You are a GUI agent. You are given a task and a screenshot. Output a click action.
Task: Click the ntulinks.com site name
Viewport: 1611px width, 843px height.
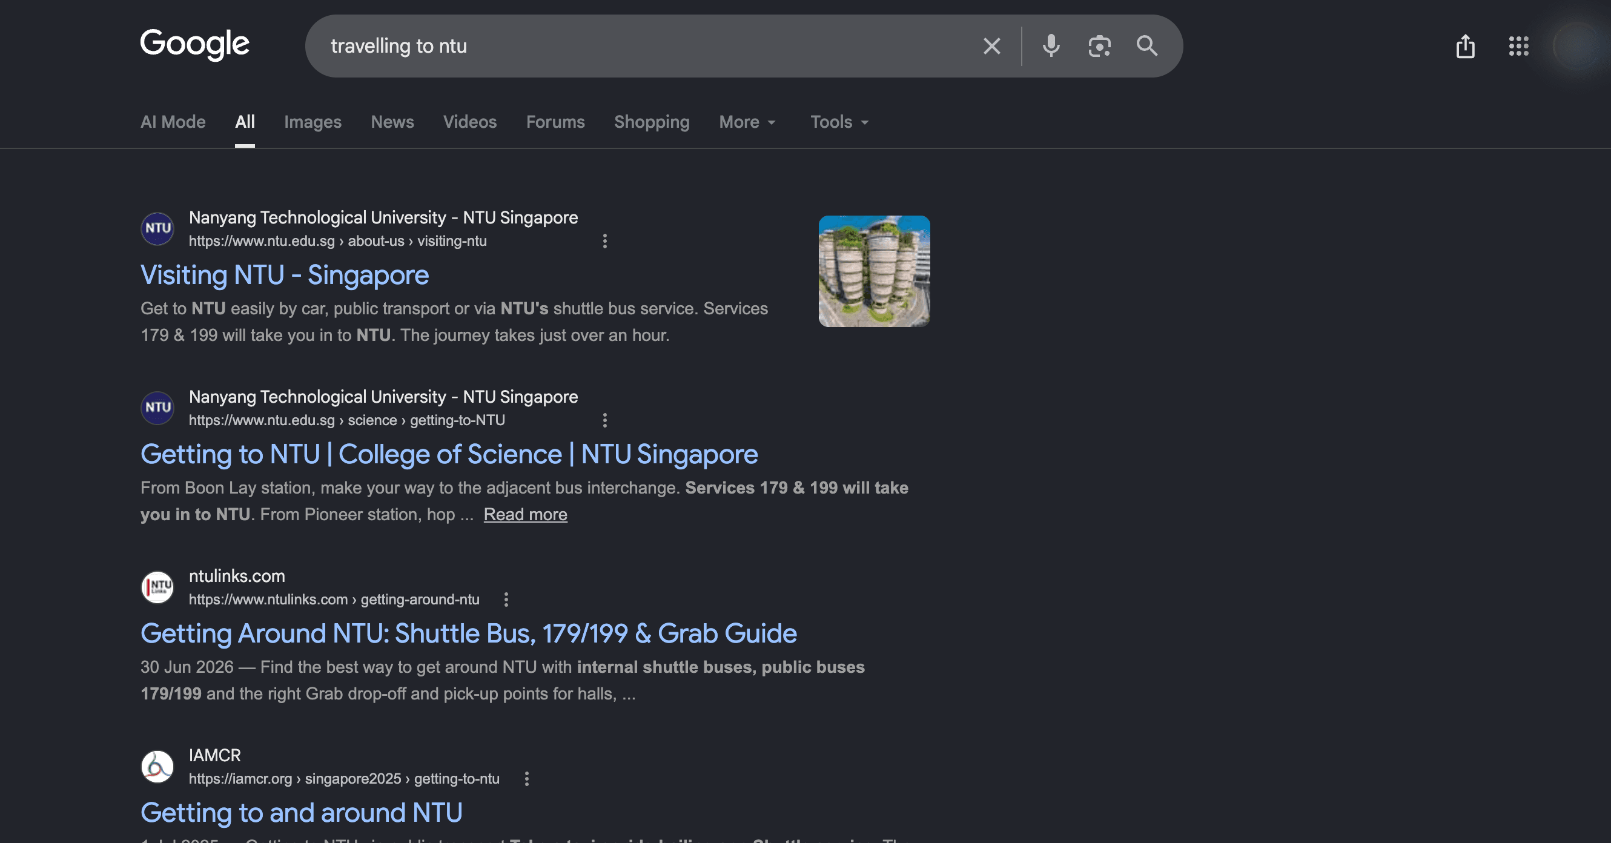pos(237,576)
